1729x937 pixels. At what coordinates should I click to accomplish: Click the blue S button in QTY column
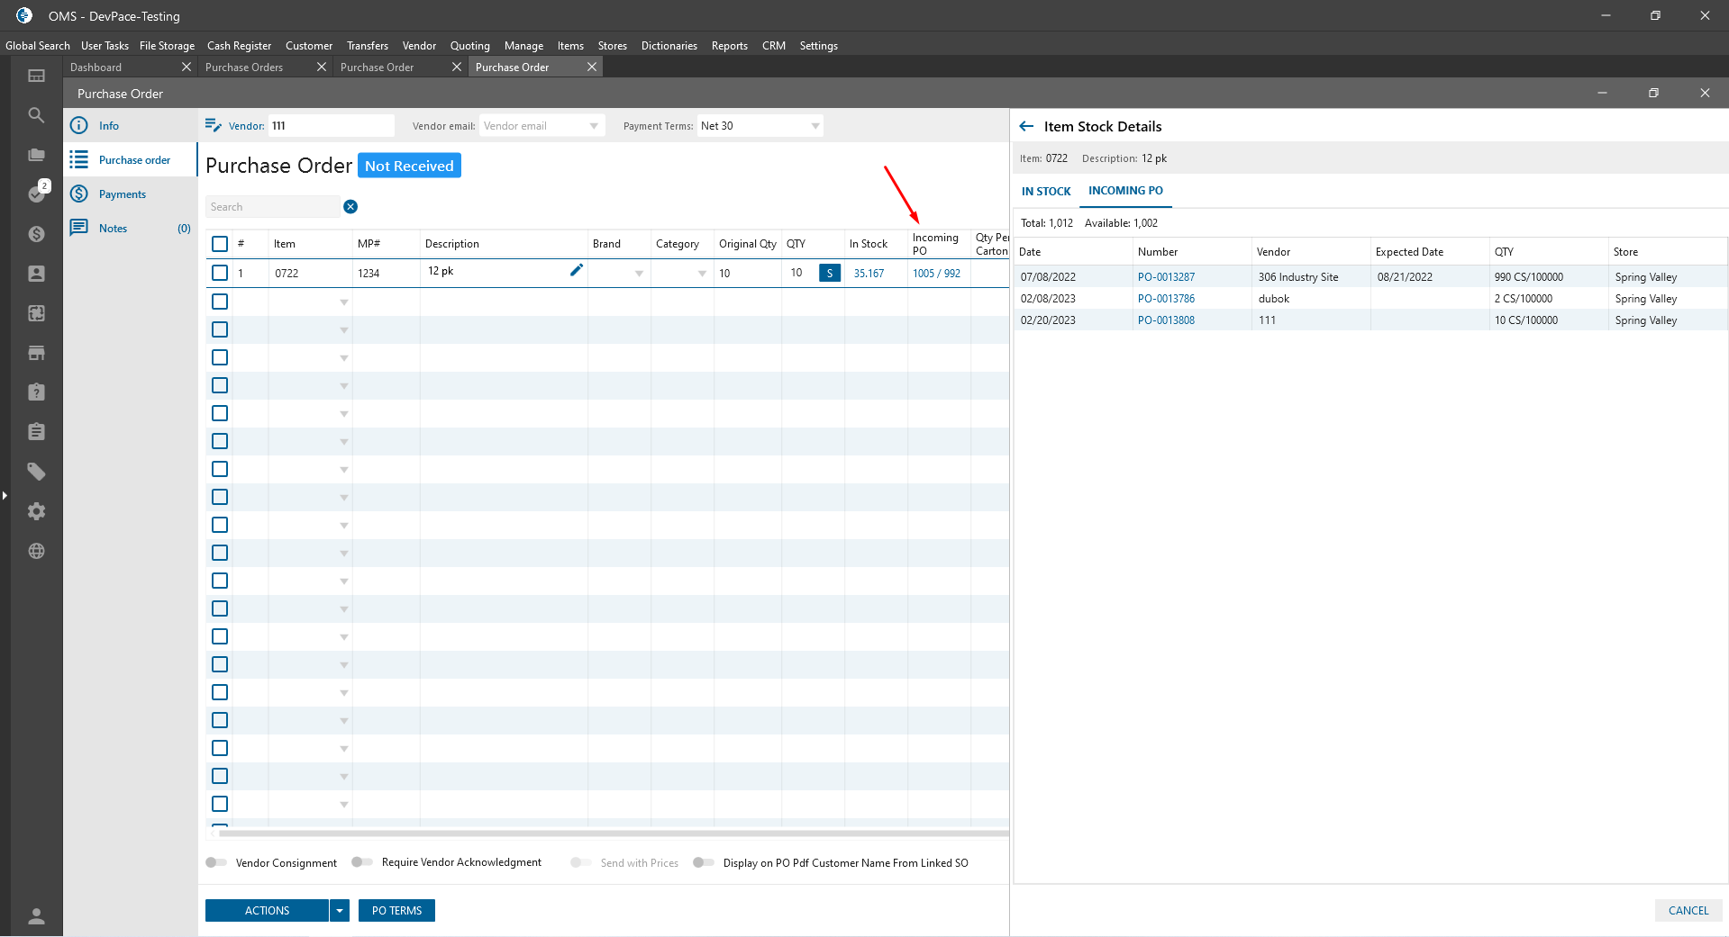(829, 273)
